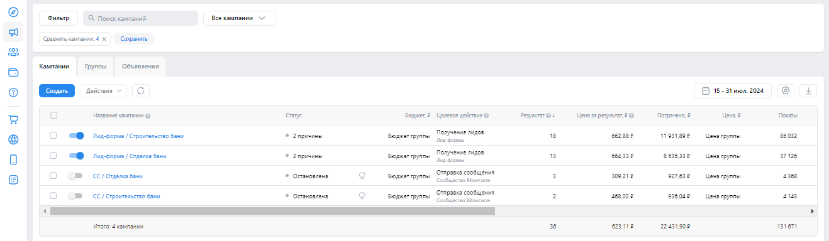Screen dimensions: 829x241
Task: Click the Создать button
Action: point(57,91)
